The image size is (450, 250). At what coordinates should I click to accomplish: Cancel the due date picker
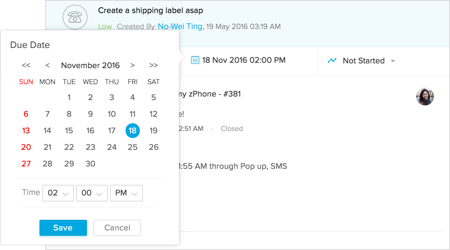click(117, 228)
